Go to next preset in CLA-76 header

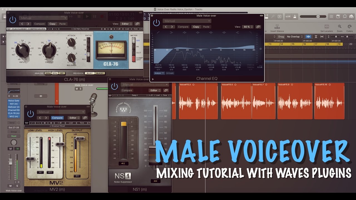tap(28, 24)
